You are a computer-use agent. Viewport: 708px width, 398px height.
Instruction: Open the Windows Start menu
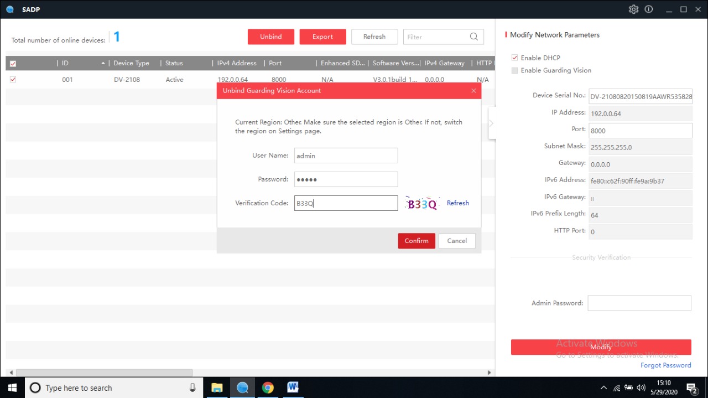tap(12, 387)
